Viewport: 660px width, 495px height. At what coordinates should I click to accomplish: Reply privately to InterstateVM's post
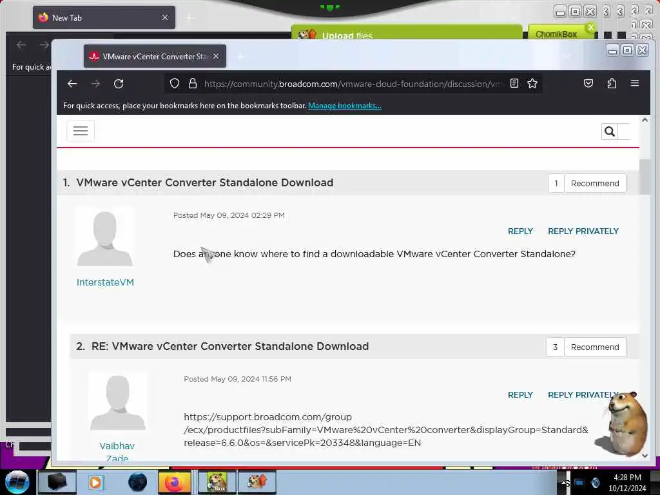583,231
